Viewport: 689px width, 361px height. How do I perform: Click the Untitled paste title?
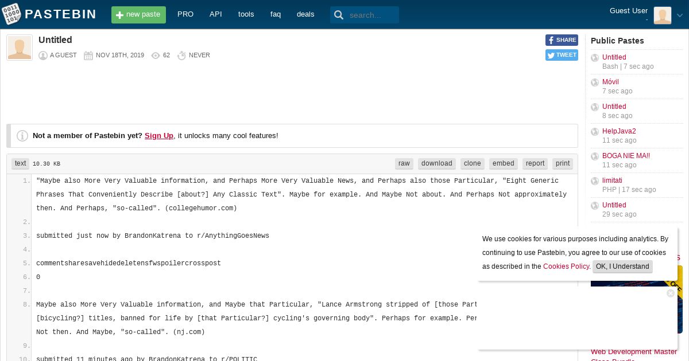pos(55,40)
